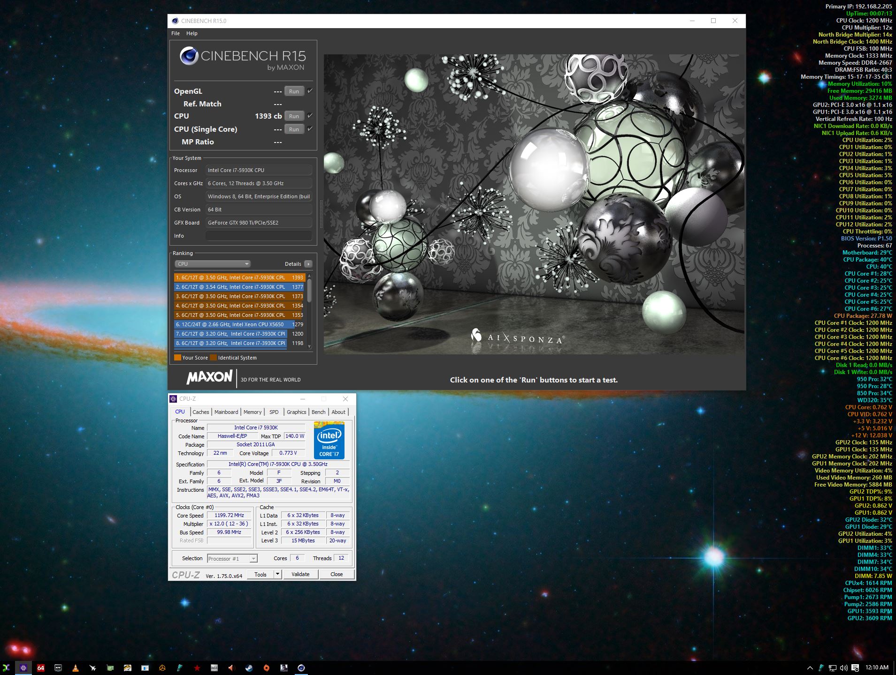
Task: Click the orange speaker taskbar icon
Action: click(231, 667)
